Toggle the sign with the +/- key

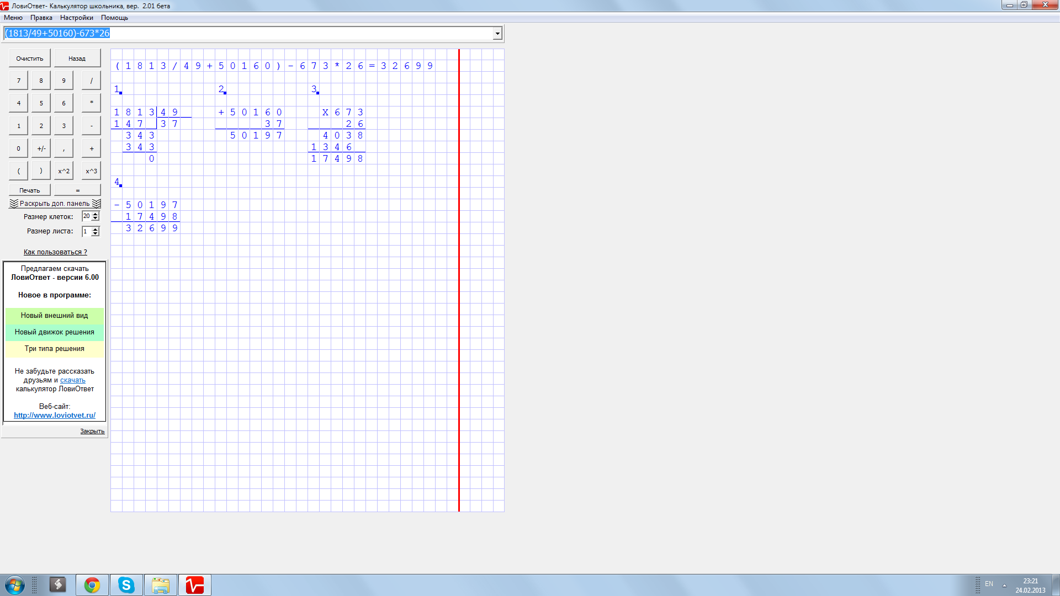tap(41, 148)
